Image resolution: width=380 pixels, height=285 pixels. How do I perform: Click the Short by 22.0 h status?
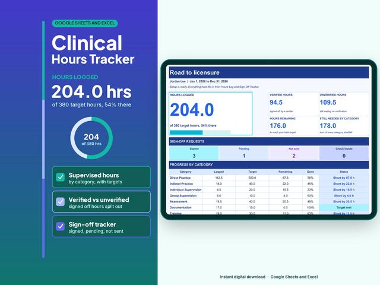click(x=344, y=183)
